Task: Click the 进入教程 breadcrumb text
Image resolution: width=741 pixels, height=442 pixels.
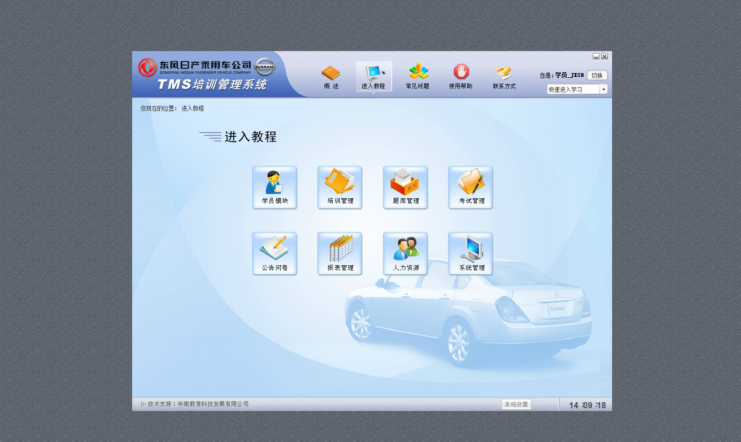Action: (193, 108)
